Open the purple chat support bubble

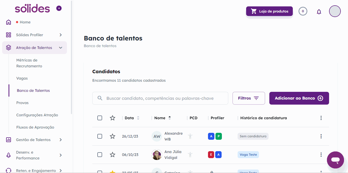(x=335, y=160)
